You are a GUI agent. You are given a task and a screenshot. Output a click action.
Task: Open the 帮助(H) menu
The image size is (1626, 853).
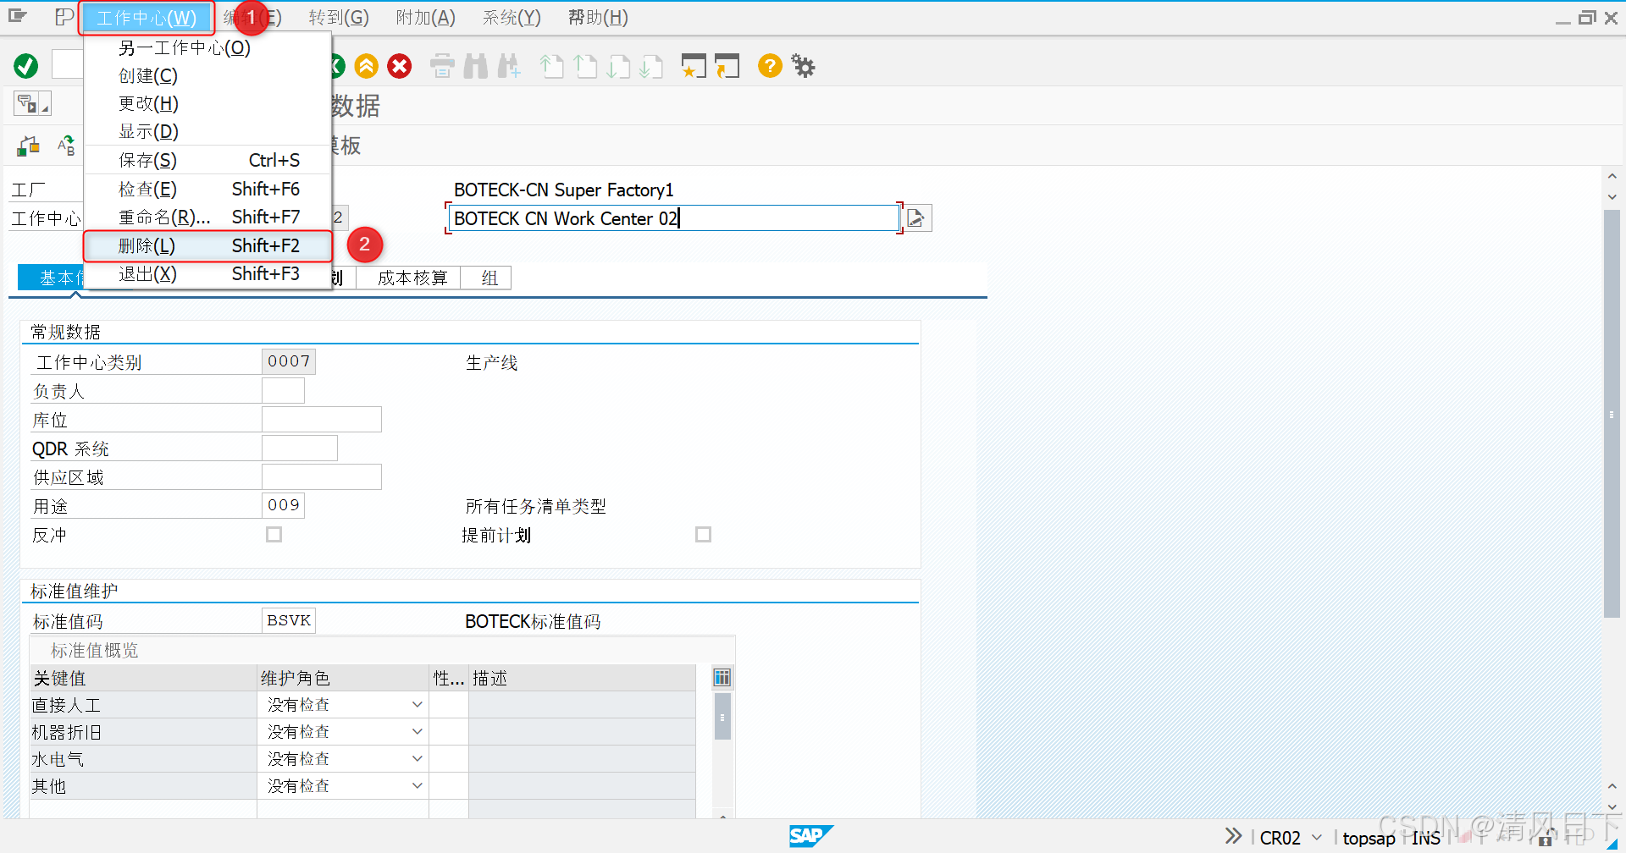coord(598,18)
